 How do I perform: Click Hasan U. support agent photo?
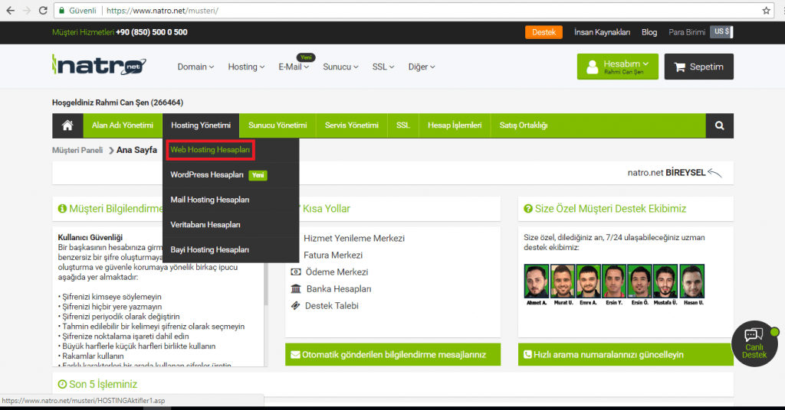click(692, 281)
